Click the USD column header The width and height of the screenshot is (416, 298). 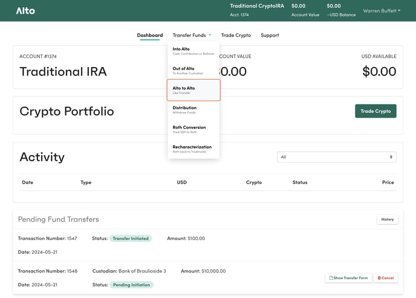[x=182, y=182]
